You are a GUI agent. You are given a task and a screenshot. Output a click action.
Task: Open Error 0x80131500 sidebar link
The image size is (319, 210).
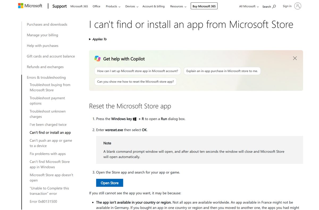coord(43,202)
